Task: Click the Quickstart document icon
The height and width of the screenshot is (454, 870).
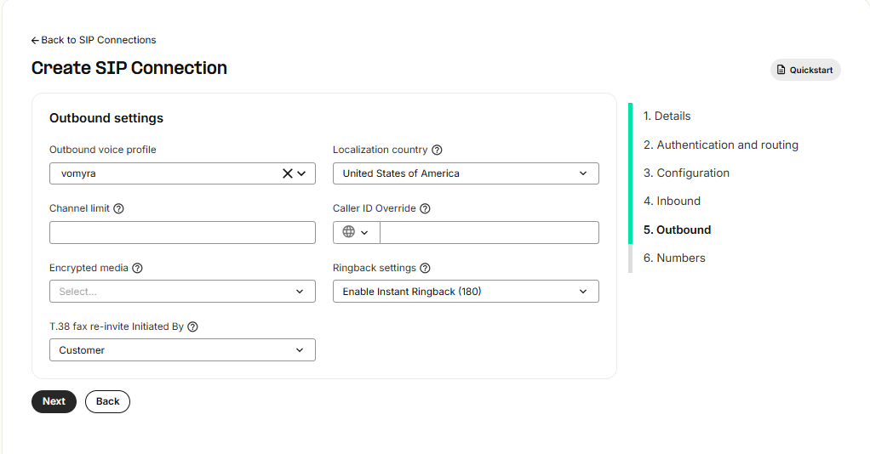Action: [781, 70]
